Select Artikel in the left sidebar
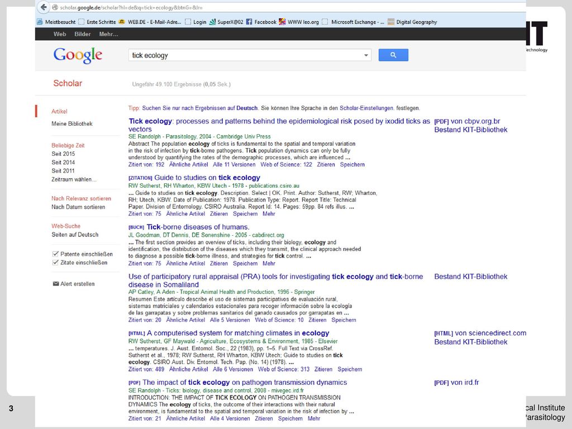The width and height of the screenshot is (572, 429). (59, 111)
